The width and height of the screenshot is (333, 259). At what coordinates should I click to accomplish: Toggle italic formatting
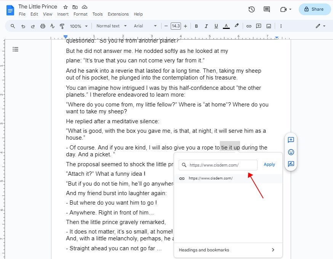tap(206, 26)
